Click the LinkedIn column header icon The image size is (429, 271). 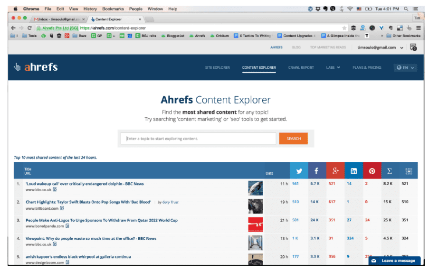pos(353,171)
